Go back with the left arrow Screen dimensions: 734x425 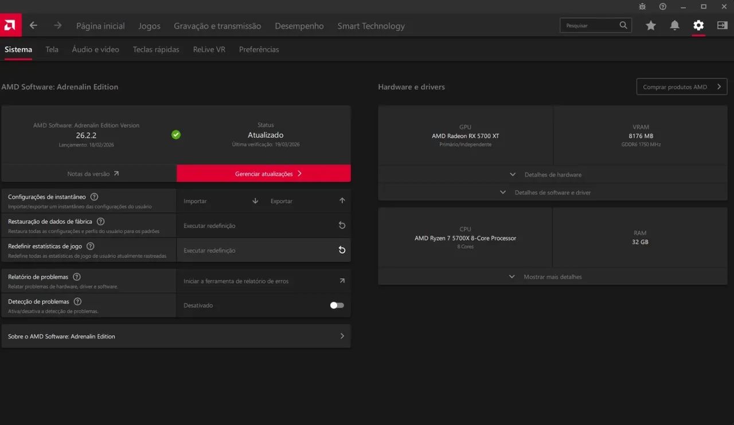coord(33,25)
